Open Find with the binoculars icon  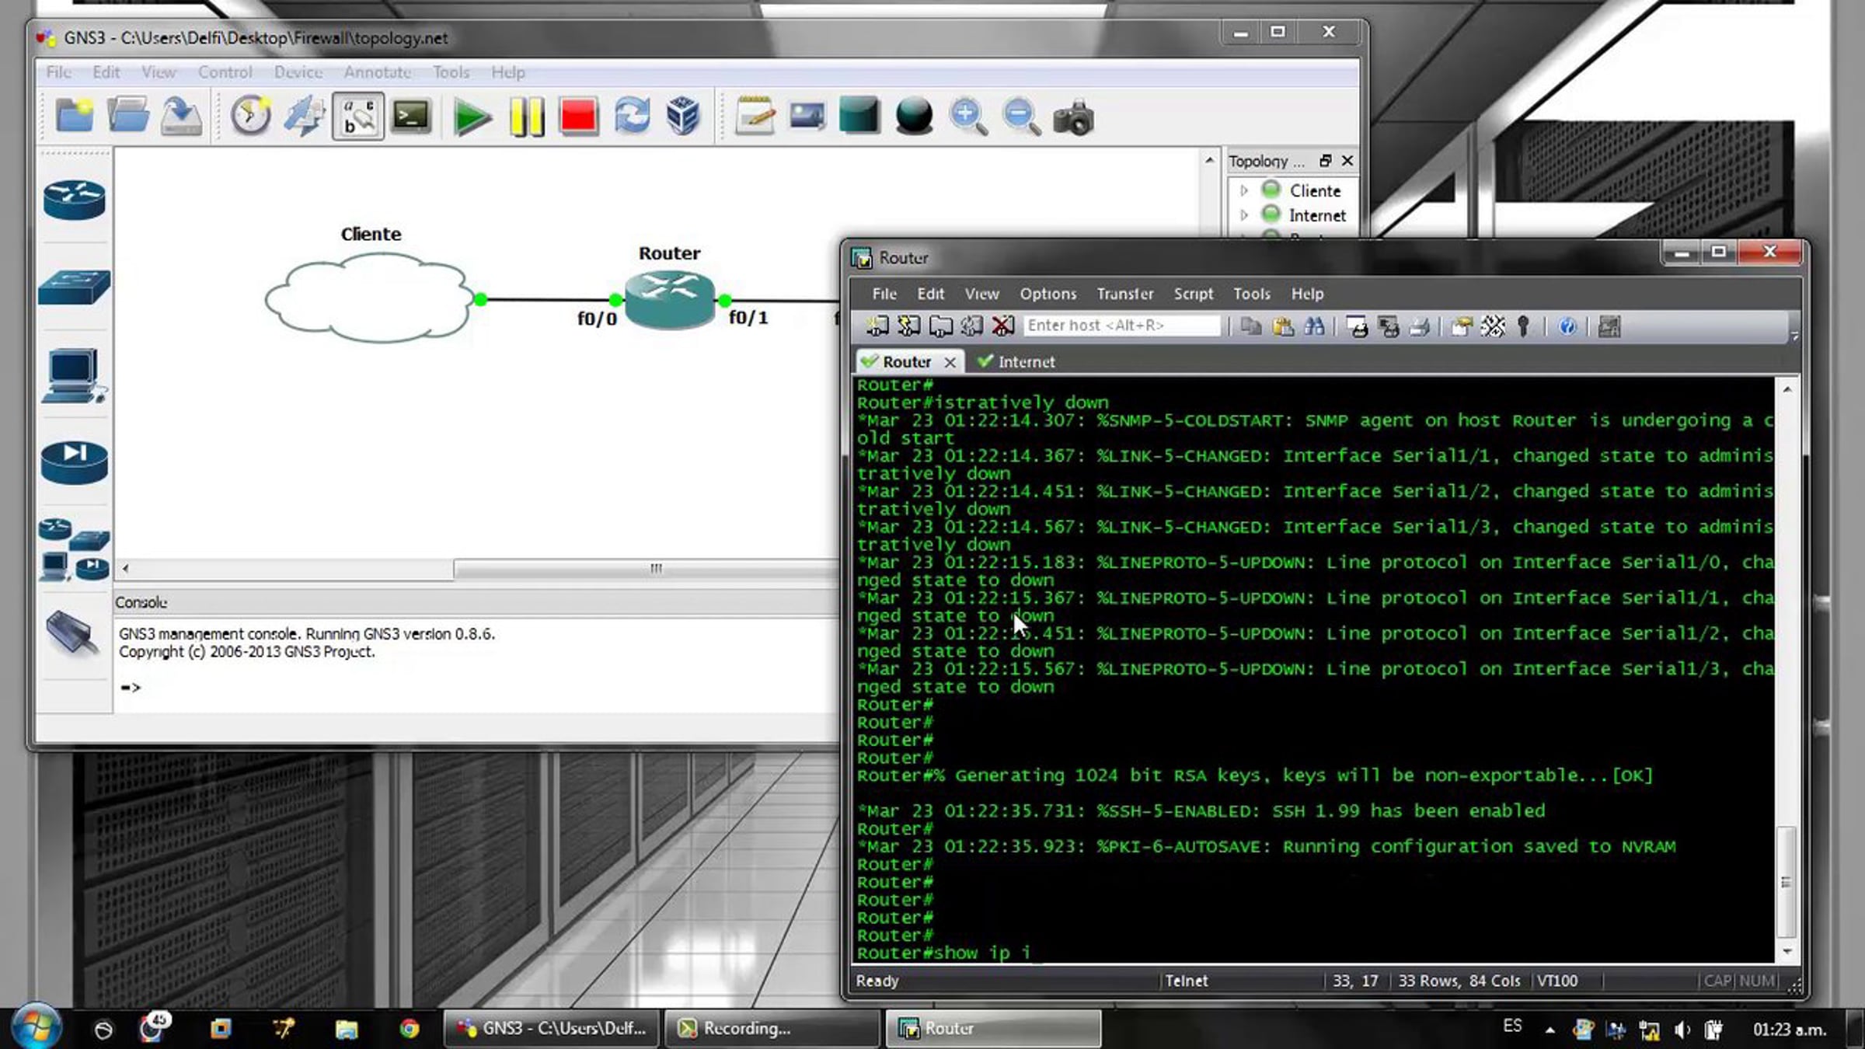pos(1314,326)
